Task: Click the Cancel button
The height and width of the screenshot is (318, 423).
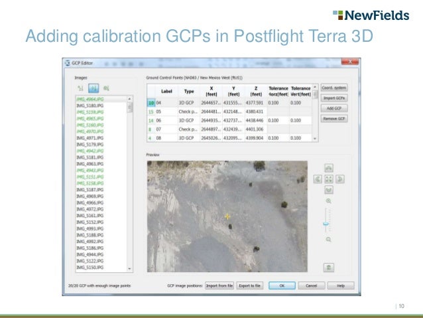Action: 312,285
